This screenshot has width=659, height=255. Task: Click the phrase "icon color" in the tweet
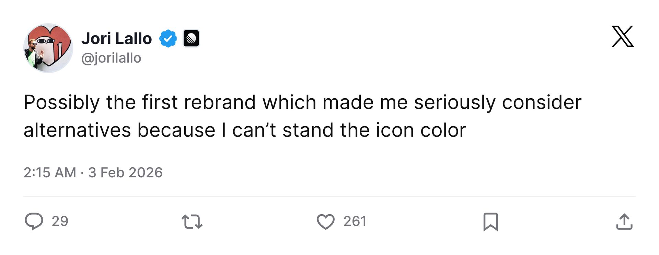pyautogui.click(x=421, y=130)
